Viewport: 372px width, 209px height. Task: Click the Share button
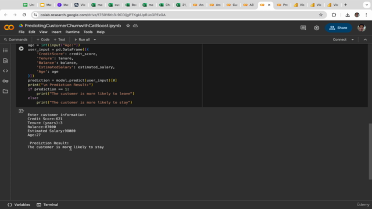[x=338, y=28]
